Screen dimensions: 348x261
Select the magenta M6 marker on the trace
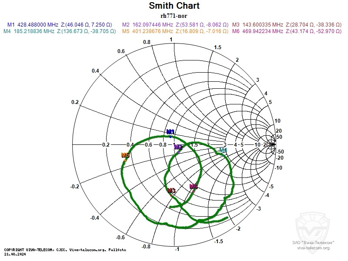pos(194,187)
